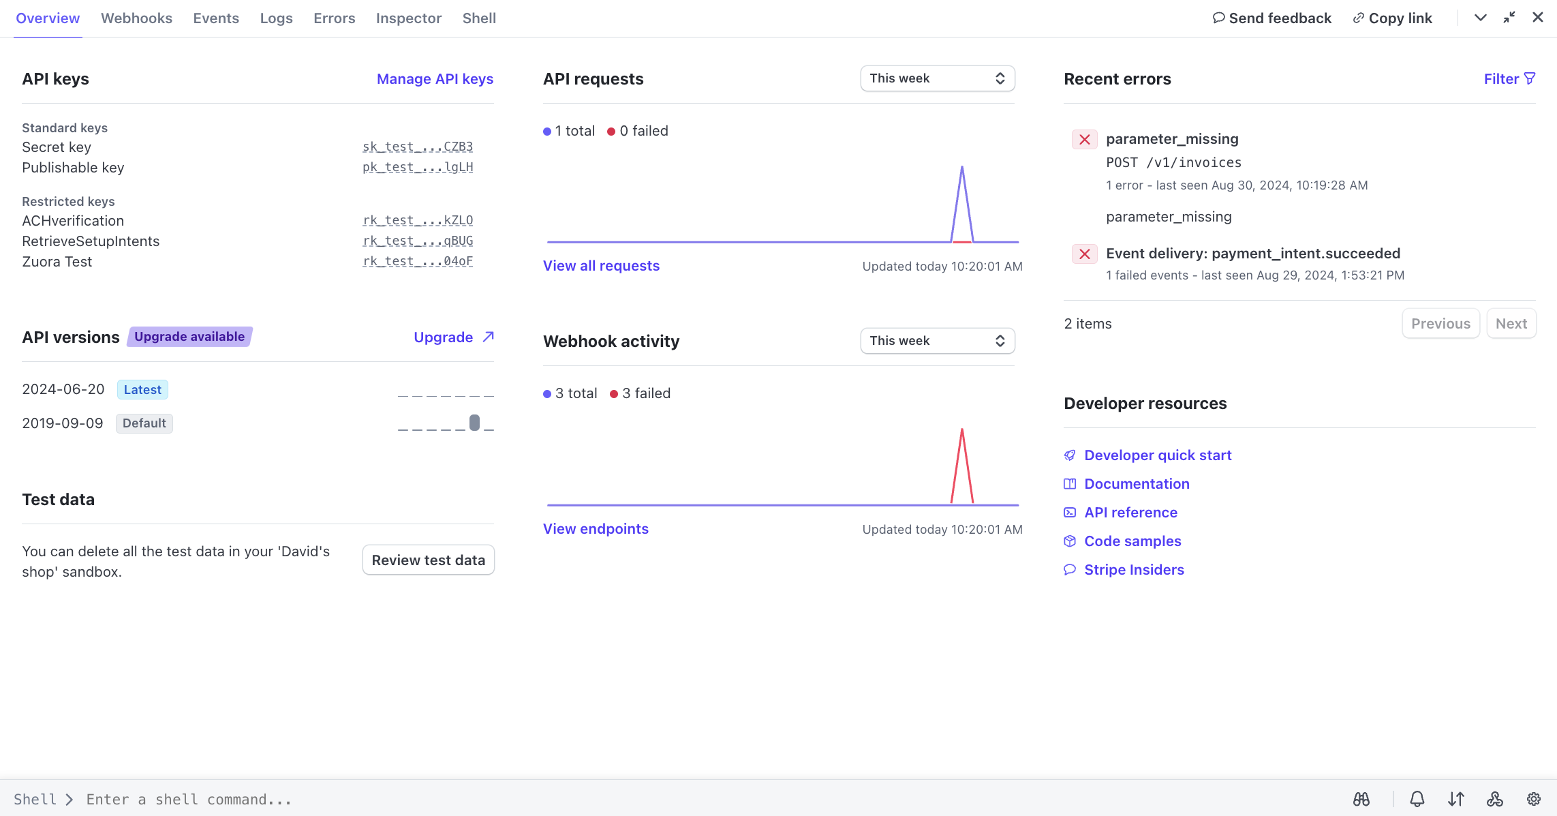Click red X icon beside parameter_missing error

pyautogui.click(x=1085, y=140)
